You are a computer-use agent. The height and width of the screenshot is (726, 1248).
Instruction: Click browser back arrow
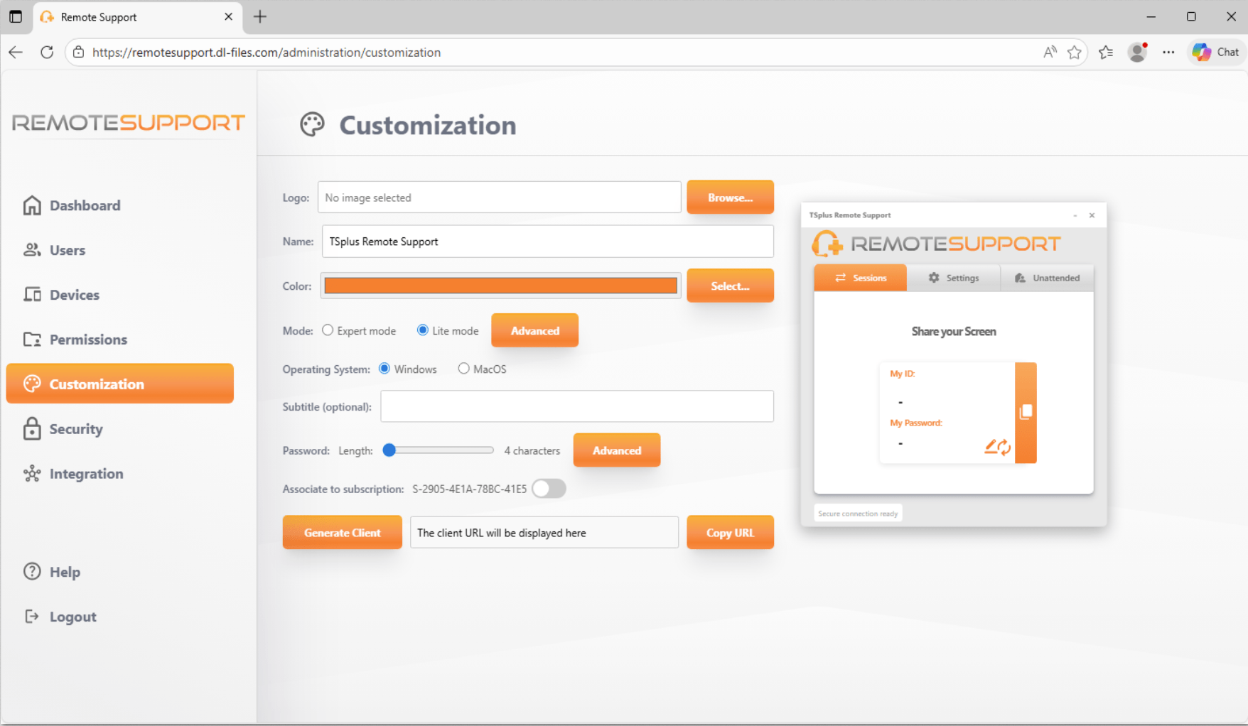pyautogui.click(x=16, y=53)
